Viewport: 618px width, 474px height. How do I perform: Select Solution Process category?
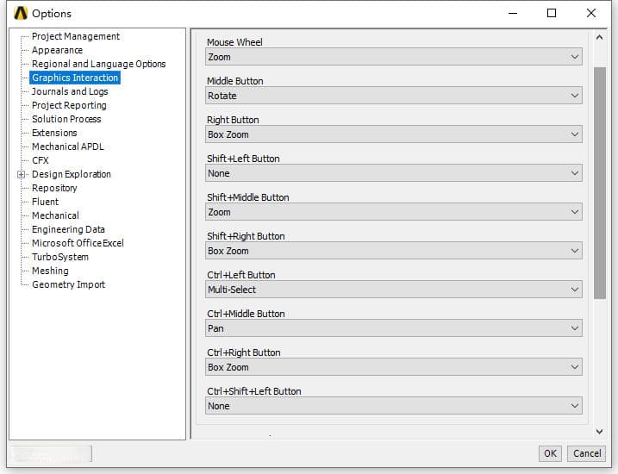(x=66, y=119)
